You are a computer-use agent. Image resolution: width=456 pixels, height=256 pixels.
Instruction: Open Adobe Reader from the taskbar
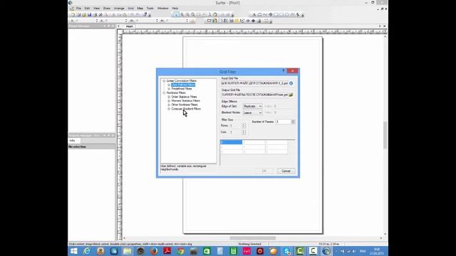[x=167, y=251]
